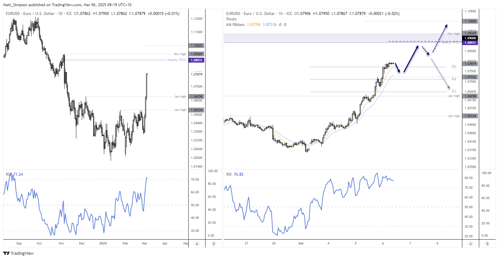This screenshot has width=499, height=259.
Task: Click the "A" price scale button under the hourly chart
Action: pos(470,243)
